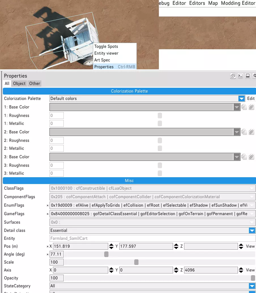Click the empty Pos Z field
256x293 pixels.
211,246
